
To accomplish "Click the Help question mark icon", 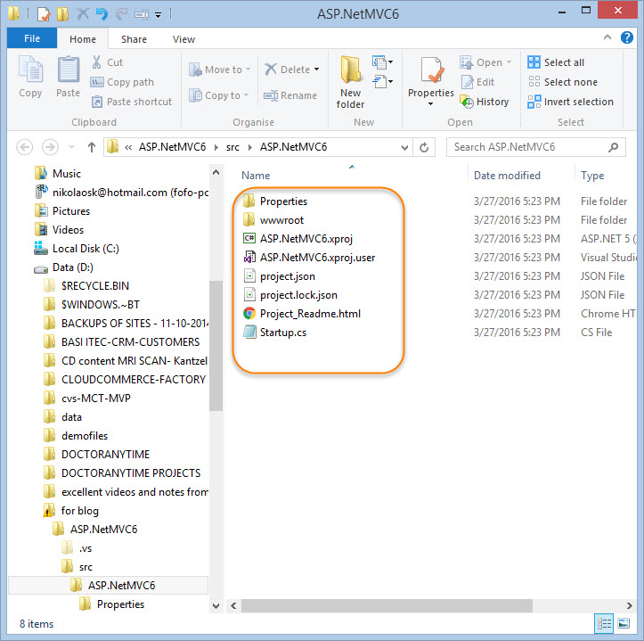I will pyautogui.click(x=626, y=37).
